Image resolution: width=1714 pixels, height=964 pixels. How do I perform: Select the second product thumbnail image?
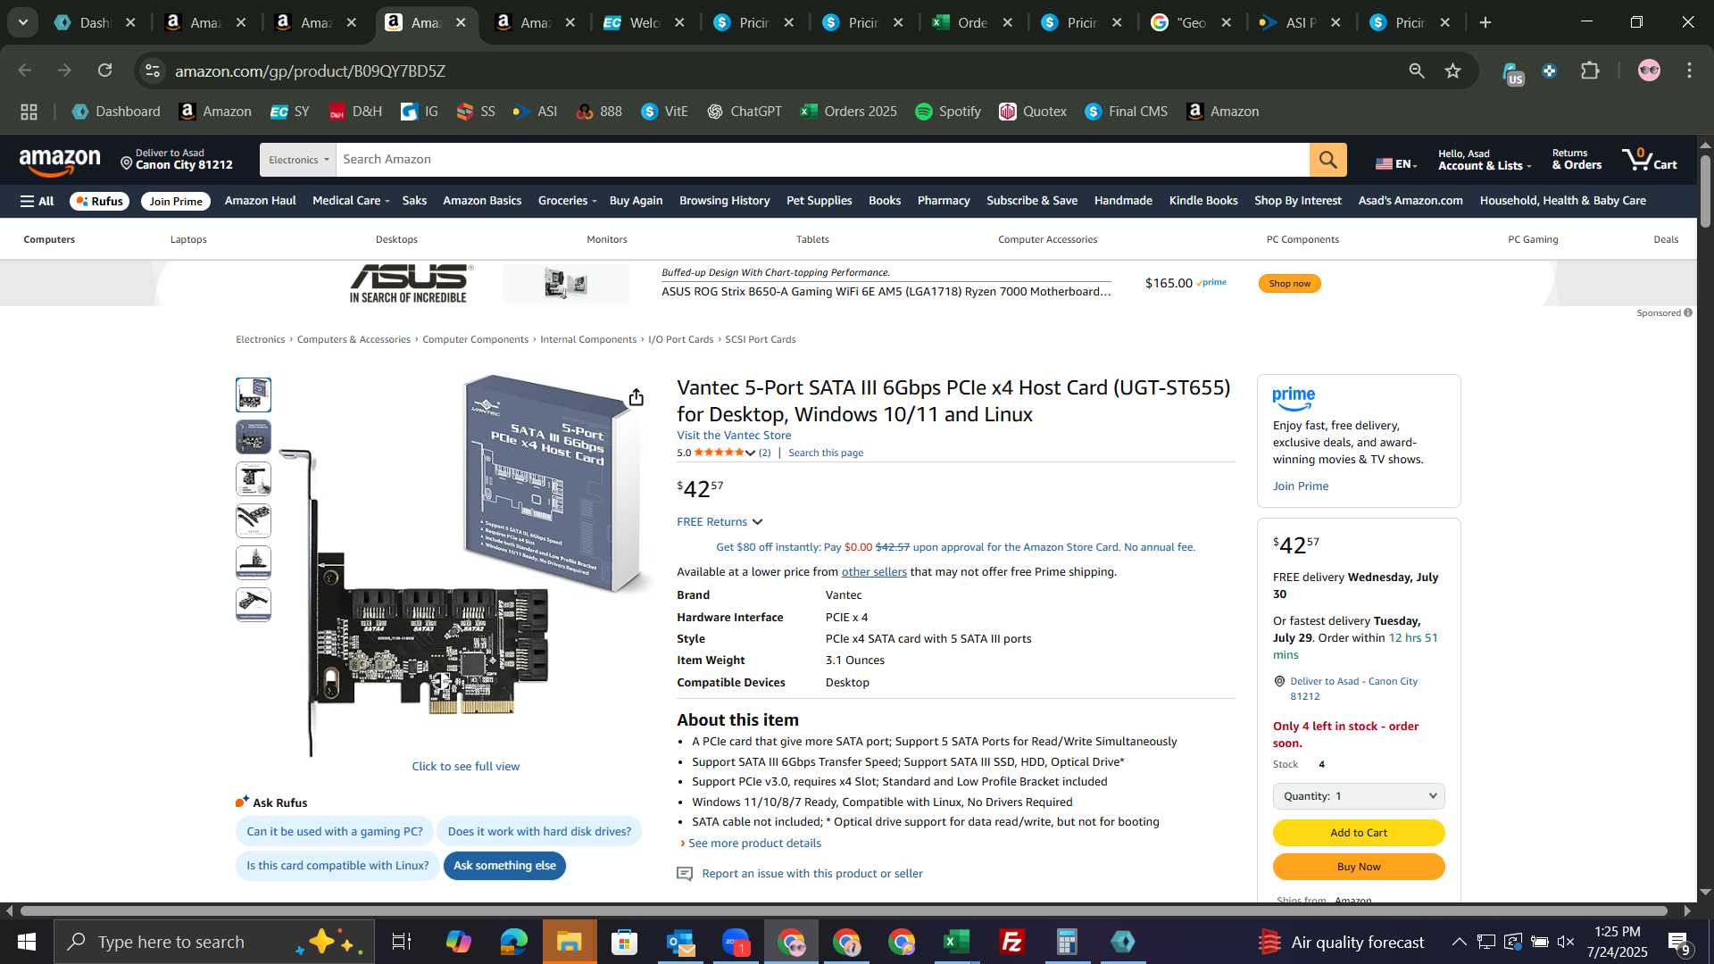tap(254, 437)
